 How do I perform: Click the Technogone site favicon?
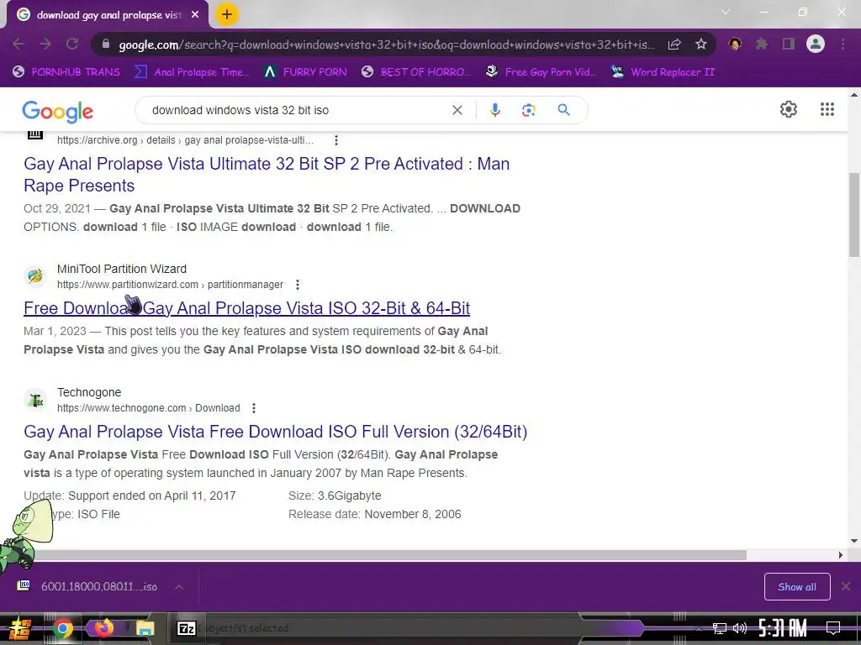[35, 400]
